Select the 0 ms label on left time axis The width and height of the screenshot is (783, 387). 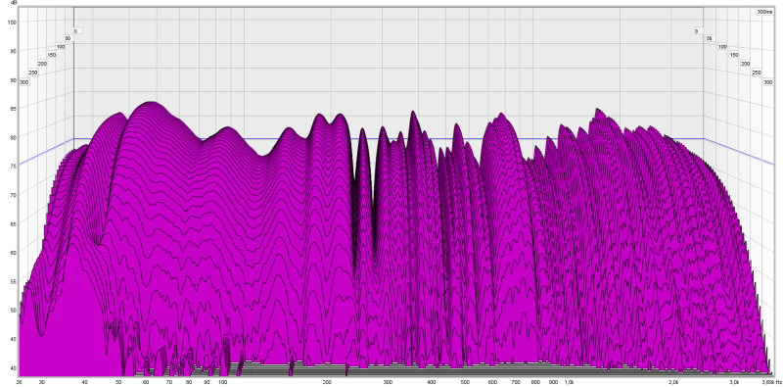[76, 31]
